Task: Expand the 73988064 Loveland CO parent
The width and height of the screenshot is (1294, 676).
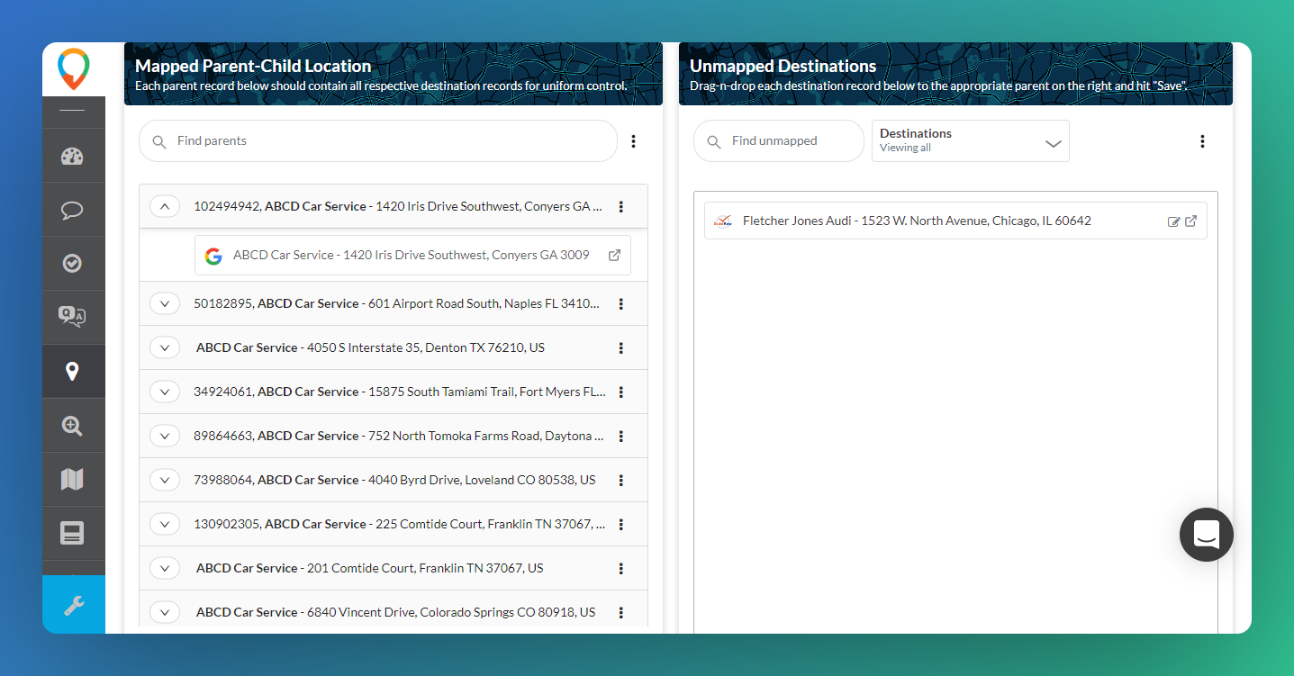Action: 165,480
